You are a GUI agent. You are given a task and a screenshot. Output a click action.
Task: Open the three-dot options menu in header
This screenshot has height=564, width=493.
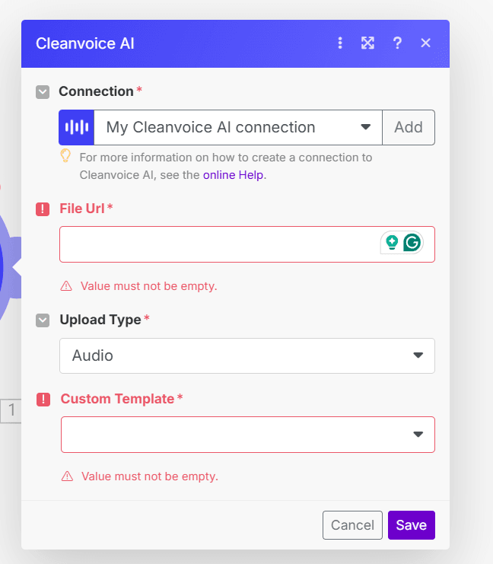pyautogui.click(x=340, y=43)
